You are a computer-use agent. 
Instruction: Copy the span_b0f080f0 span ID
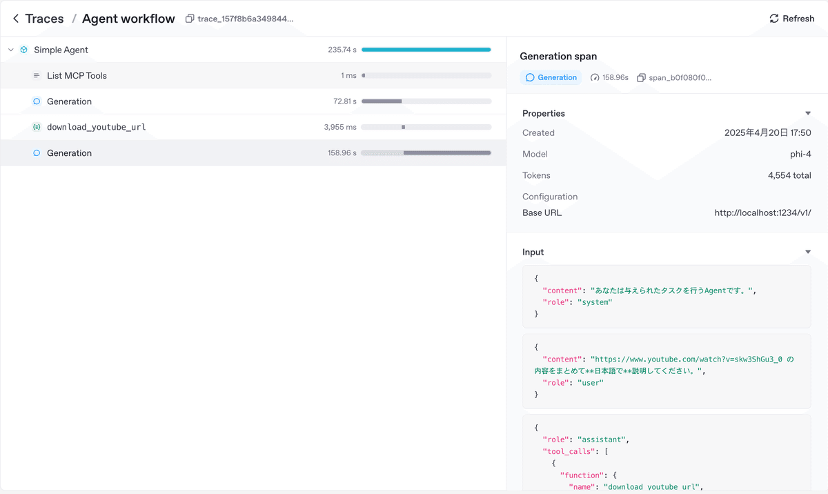(x=640, y=77)
